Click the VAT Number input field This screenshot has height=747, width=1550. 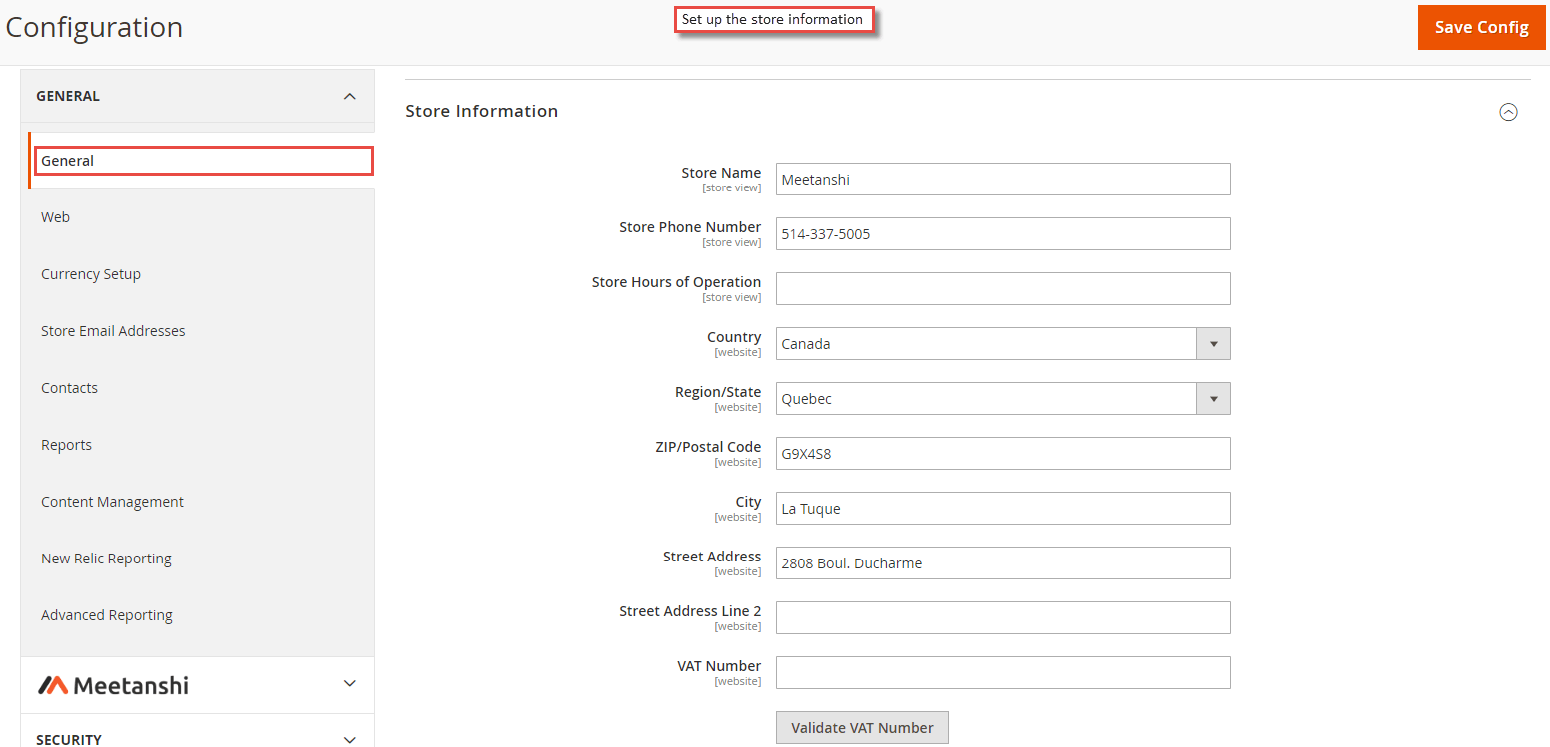(x=1002, y=672)
